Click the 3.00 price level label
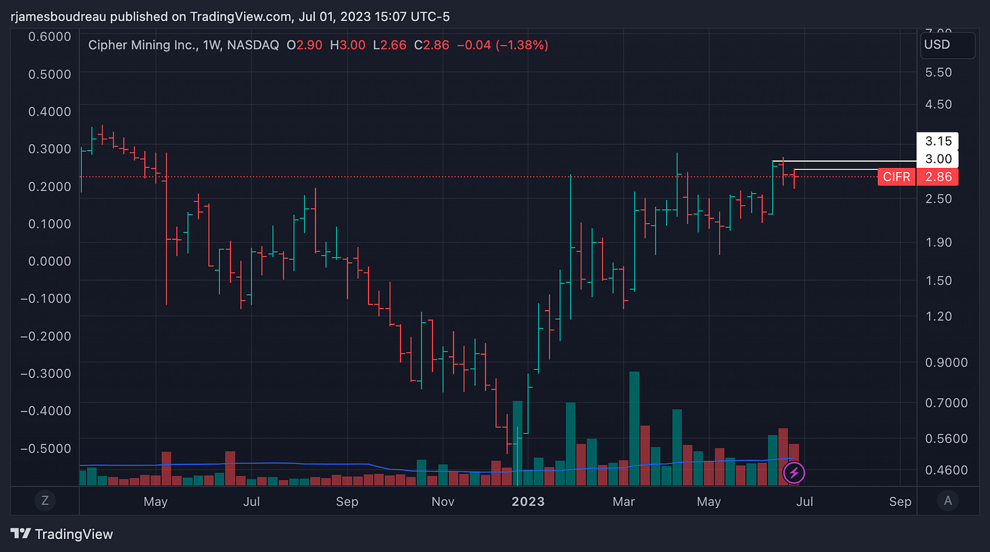This screenshot has height=552, width=990. click(x=937, y=159)
